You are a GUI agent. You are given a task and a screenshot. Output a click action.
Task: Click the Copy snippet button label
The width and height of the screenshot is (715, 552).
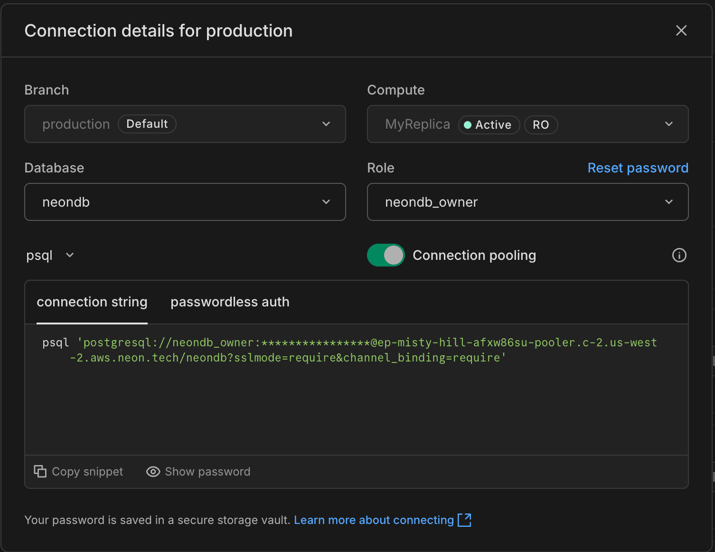[87, 471]
